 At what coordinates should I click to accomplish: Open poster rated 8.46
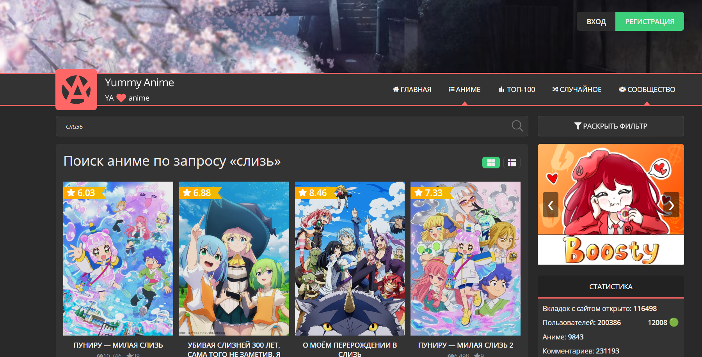tap(350, 258)
